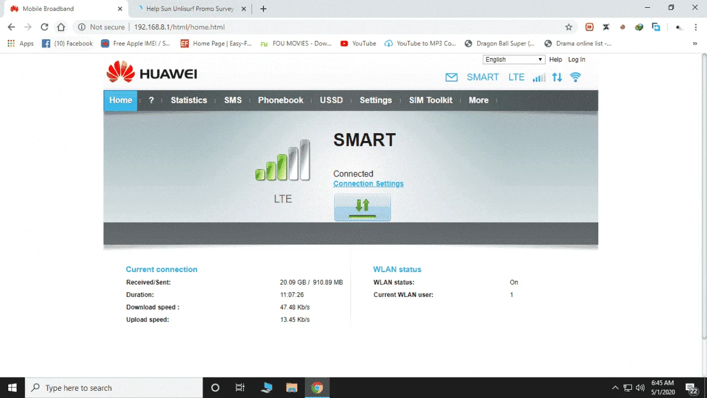The height and width of the screenshot is (398, 707).
Task: Open Task View on the taskbar
Action: coord(240,387)
